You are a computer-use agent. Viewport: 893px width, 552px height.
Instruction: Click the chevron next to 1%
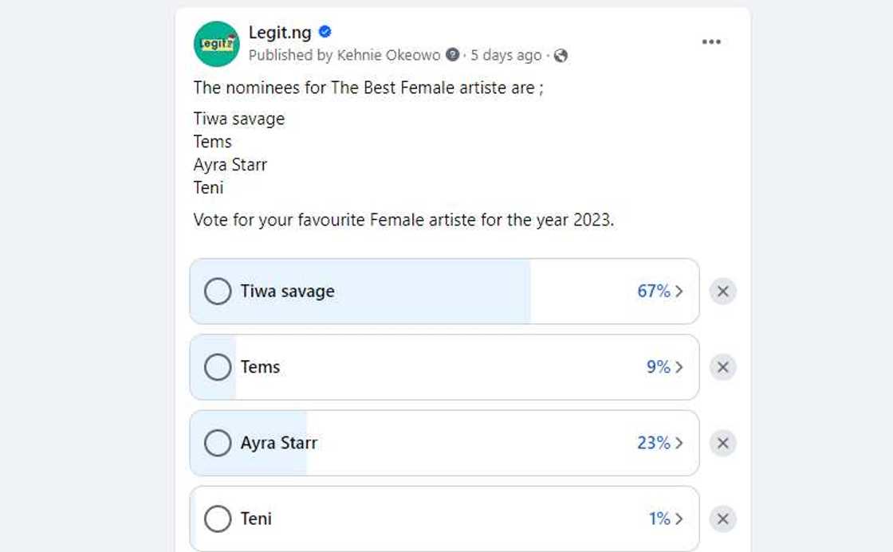(x=678, y=519)
